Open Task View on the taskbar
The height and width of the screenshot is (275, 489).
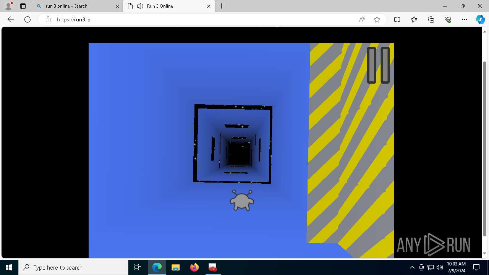coord(138,267)
